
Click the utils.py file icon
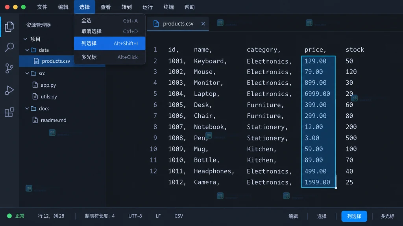(35, 97)
